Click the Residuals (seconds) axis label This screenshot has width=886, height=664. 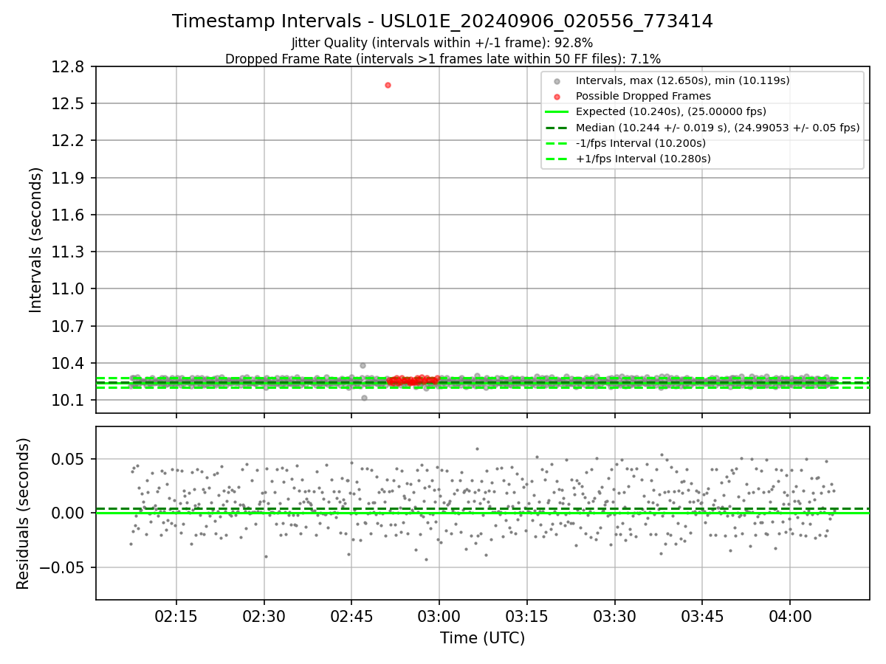(24, 513)
